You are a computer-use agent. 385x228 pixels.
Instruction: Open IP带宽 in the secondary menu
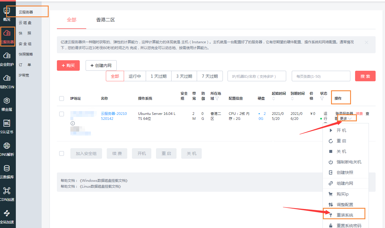[x=24, y=75]
